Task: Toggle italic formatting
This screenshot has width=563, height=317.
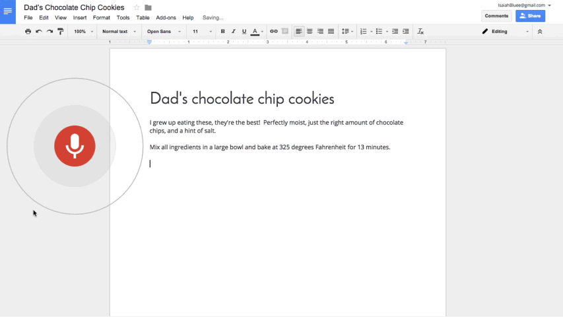Action: [233, 32]
